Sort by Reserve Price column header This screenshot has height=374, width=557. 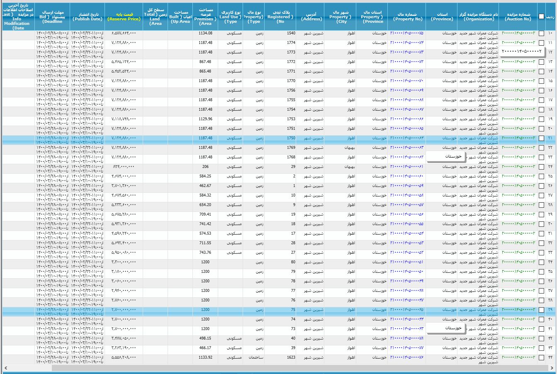click(124, 17)
